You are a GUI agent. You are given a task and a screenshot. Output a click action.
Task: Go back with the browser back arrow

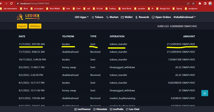pyautogui.click(x=2, y=3)
